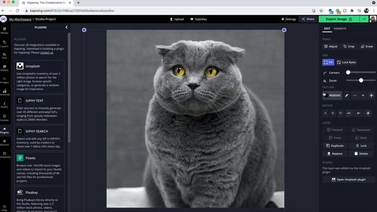377x212 pixels.
Task: Bring layer Forward
Action: point(335,130)
